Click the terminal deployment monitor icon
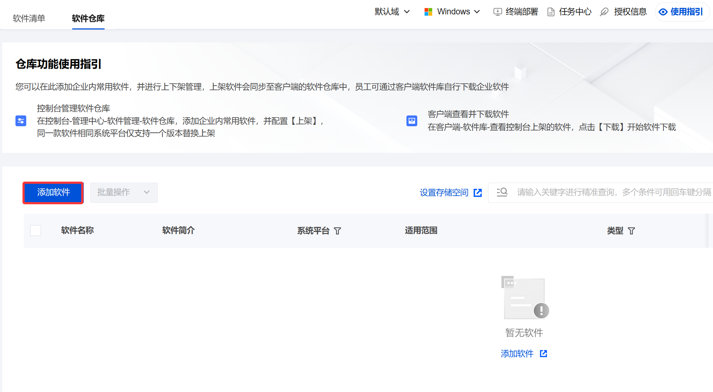This screenshot has width=713, height=392. (x=497, y=12)
